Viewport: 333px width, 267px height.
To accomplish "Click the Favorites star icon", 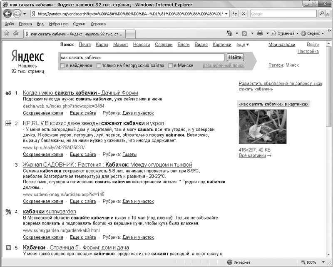I will pos(6,33).
